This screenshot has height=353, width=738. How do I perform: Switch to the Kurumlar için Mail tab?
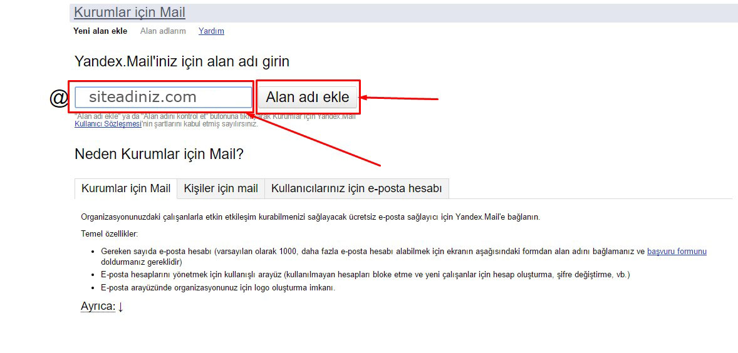(x=126, y=188)
